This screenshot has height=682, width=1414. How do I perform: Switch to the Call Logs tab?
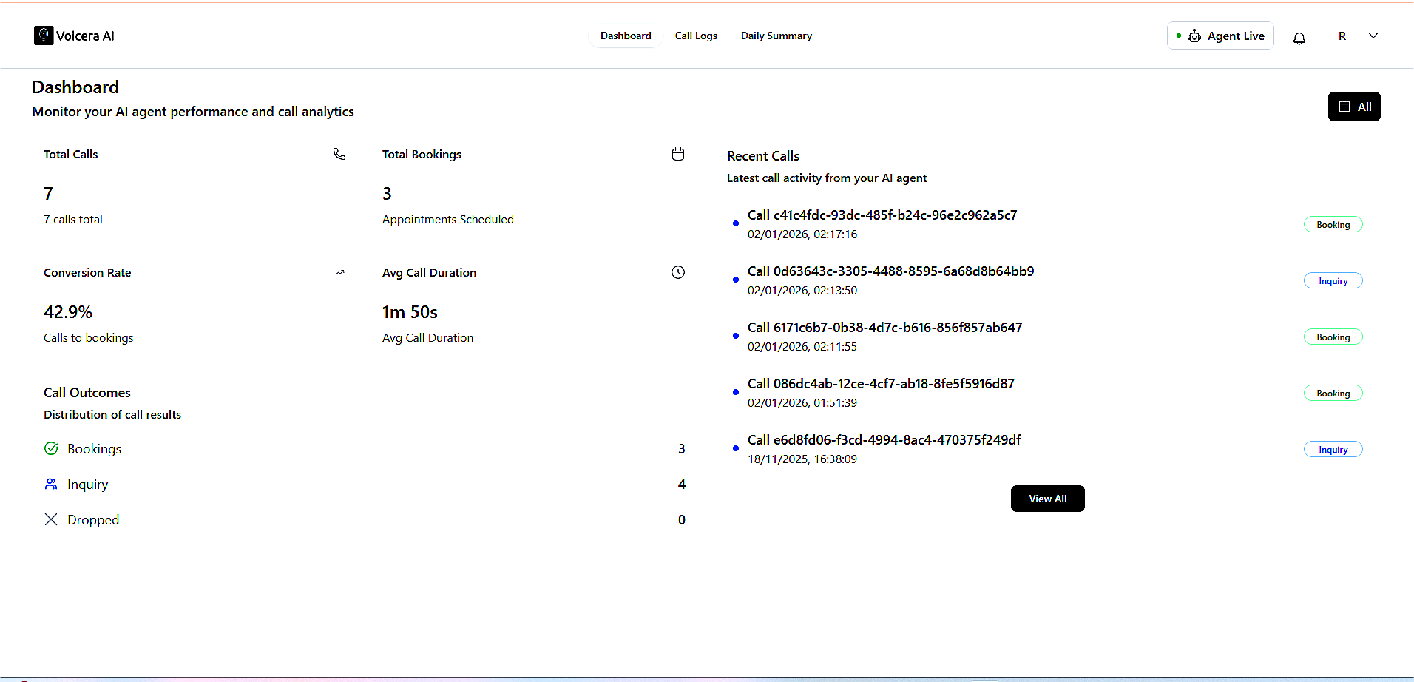[x=695, y=36]
